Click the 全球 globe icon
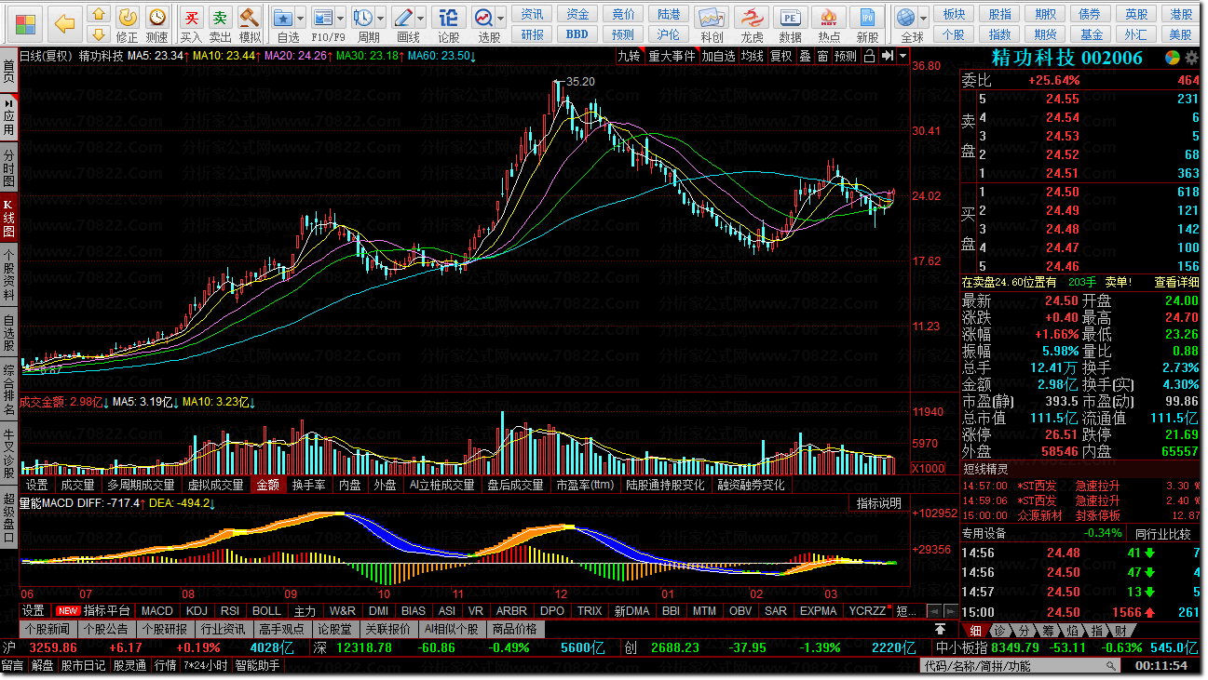The height and width of the screenshot is (680, 1208). 905,17
